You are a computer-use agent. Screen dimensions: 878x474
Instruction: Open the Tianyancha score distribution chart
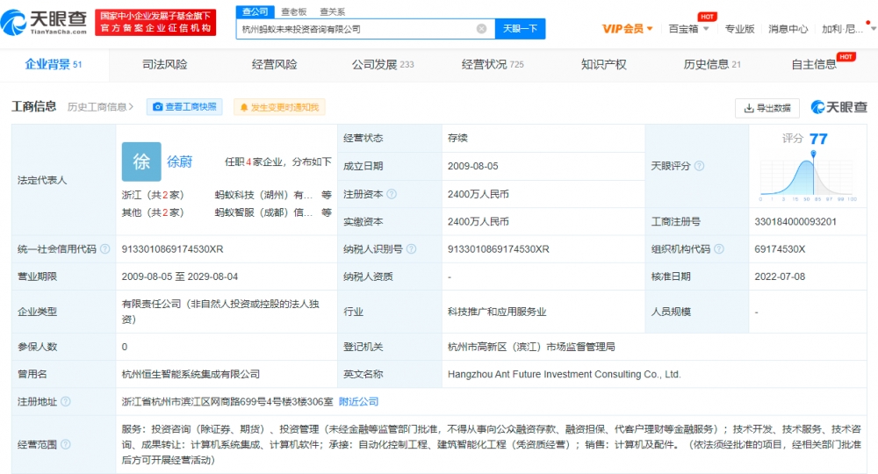[807, 177]
